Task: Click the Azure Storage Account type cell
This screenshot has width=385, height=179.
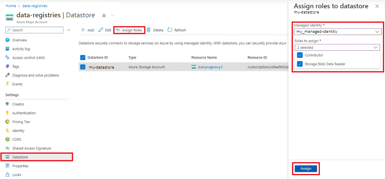Action: [147, 67]
